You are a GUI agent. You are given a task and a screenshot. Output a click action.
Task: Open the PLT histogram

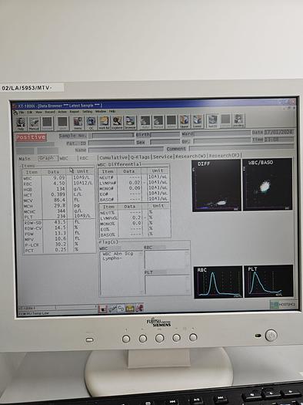click(268, 281)
